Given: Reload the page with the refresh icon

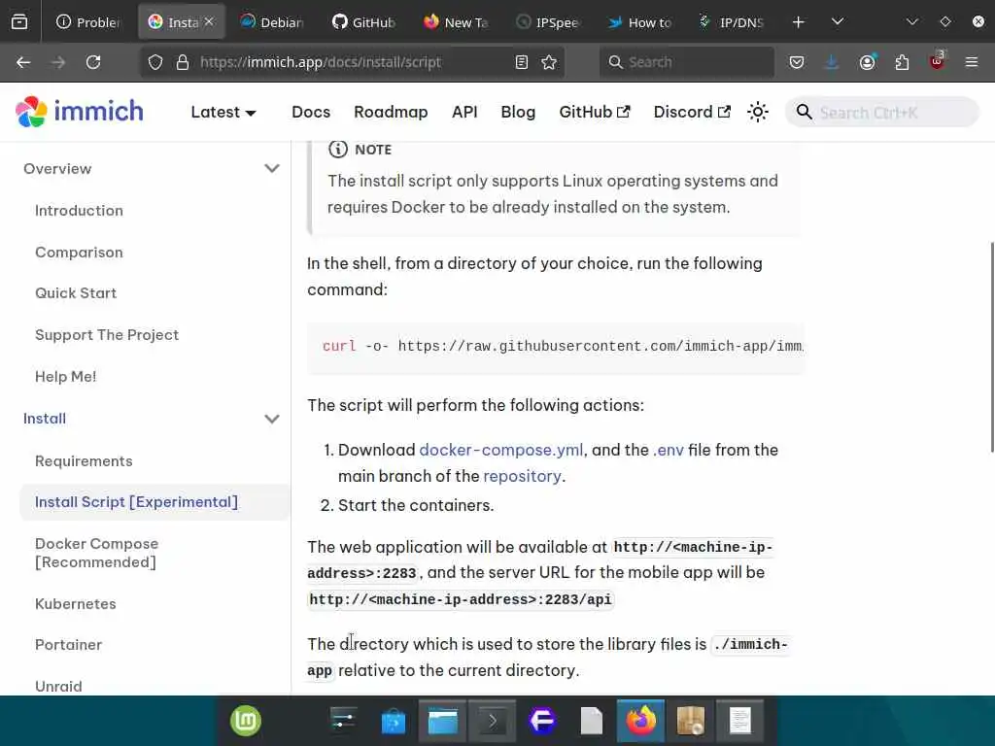Looking at the screenshot, I should click(93, 62).
